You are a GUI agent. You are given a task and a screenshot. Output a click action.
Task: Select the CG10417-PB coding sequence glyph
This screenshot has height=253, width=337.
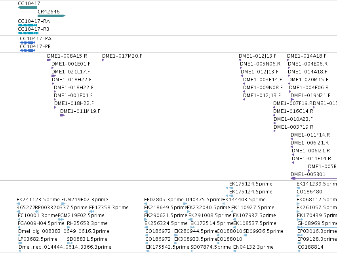[27, 51]
